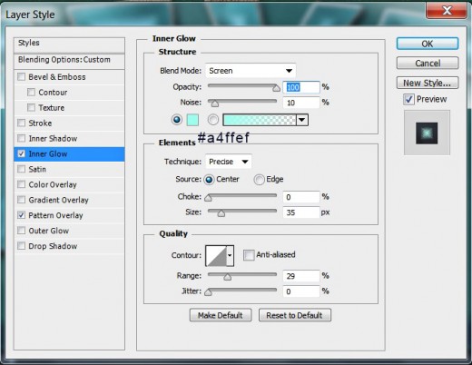Screen dimensions: 472x365
Task: Uncheck the Pattern Overlay checkbox
Action: (x=21, y=215)
